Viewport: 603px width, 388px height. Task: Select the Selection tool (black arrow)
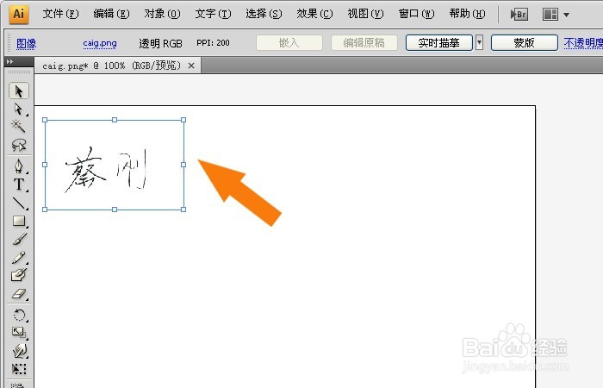tap(18, 91)
